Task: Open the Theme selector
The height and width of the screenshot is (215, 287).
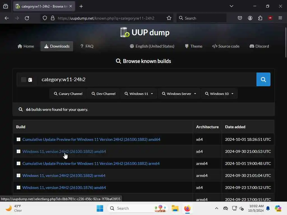Action: click(193, 46)
